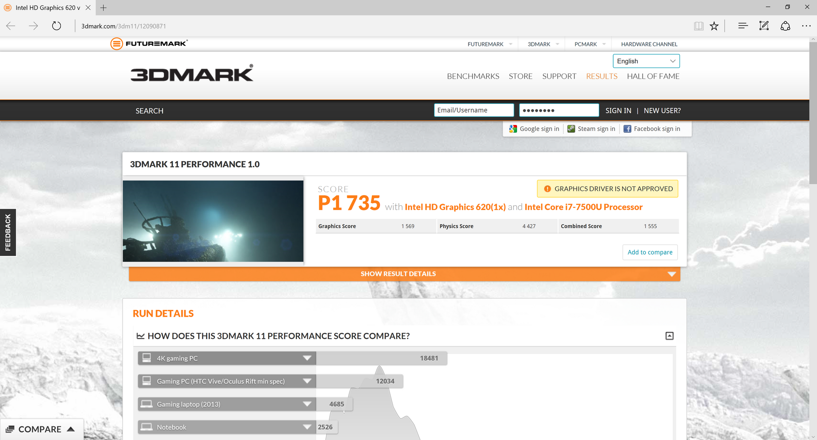Click the benchmark scene thumbnail
This screenshot has height=440, width=817.
213,221
